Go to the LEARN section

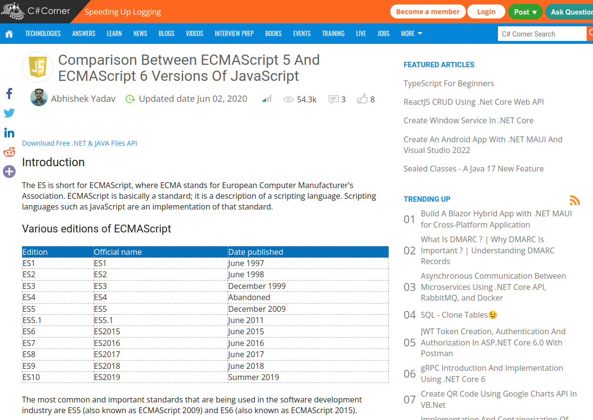(x=115, y=34)
